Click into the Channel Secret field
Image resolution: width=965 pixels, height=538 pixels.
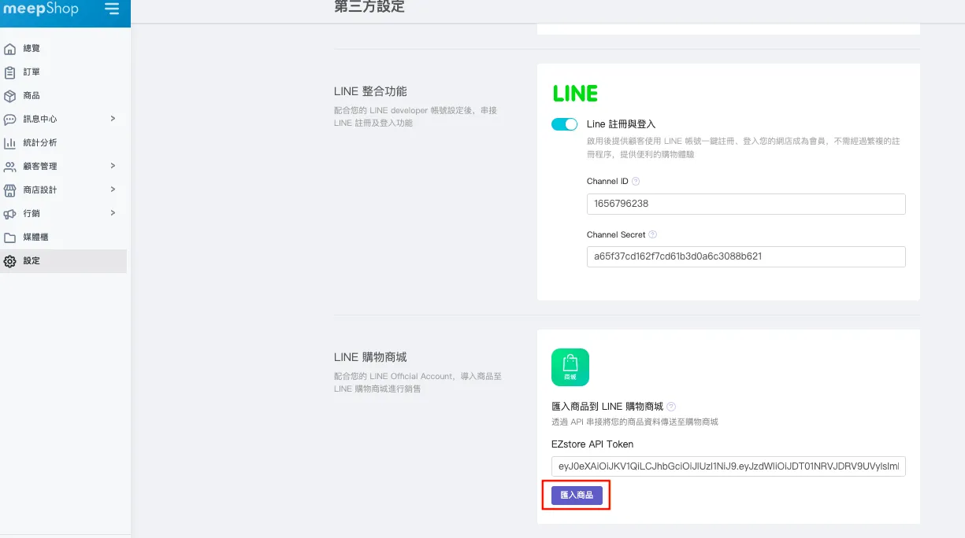click(746, 257)
